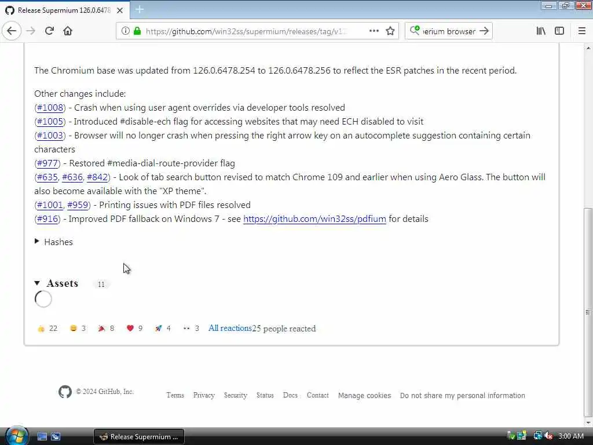Reload the current page
593x445 pixels.
pyautogui.click(x=49, y=31)
